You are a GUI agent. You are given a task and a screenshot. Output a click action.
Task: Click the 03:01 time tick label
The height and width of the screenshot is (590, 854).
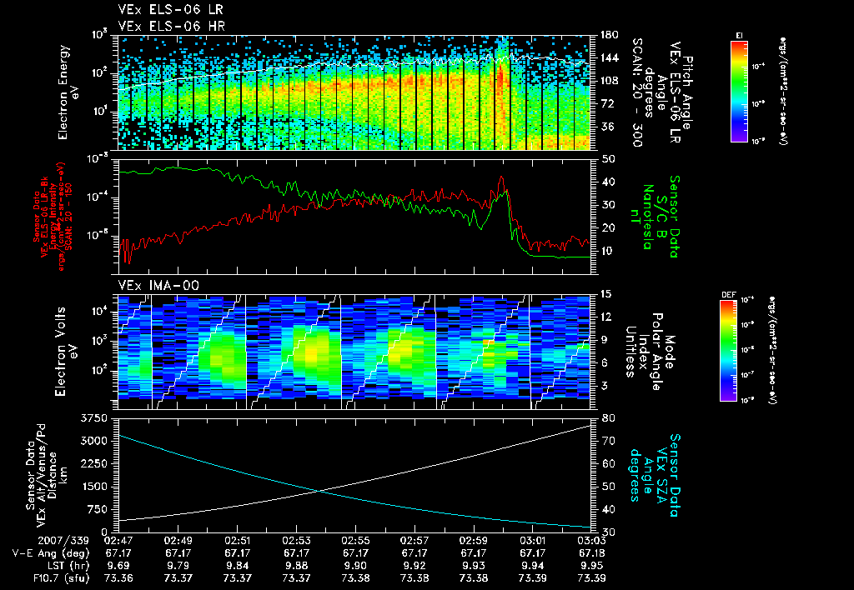click(x=532, y=541)
